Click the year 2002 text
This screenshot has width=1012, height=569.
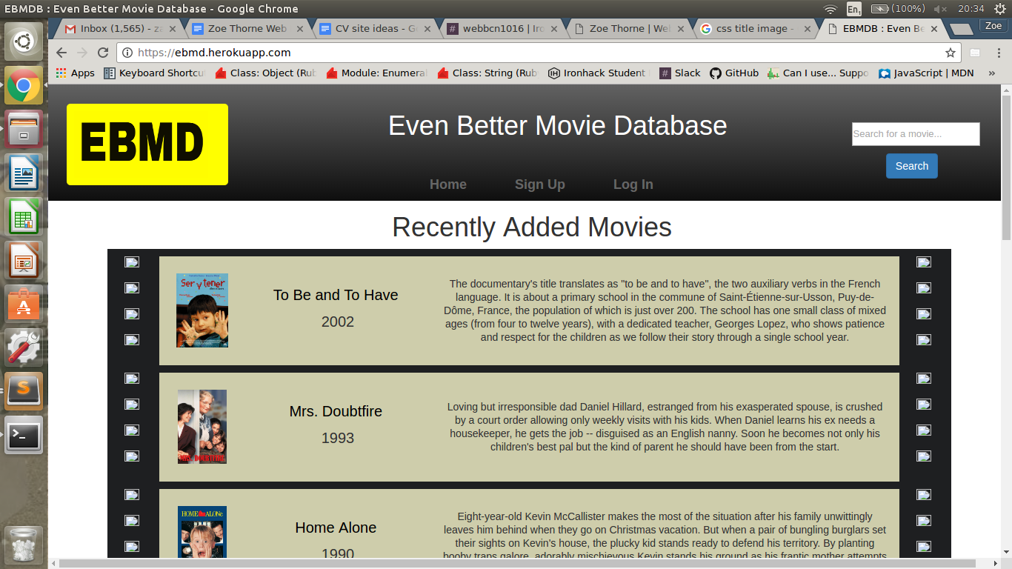tap(338, 322)
